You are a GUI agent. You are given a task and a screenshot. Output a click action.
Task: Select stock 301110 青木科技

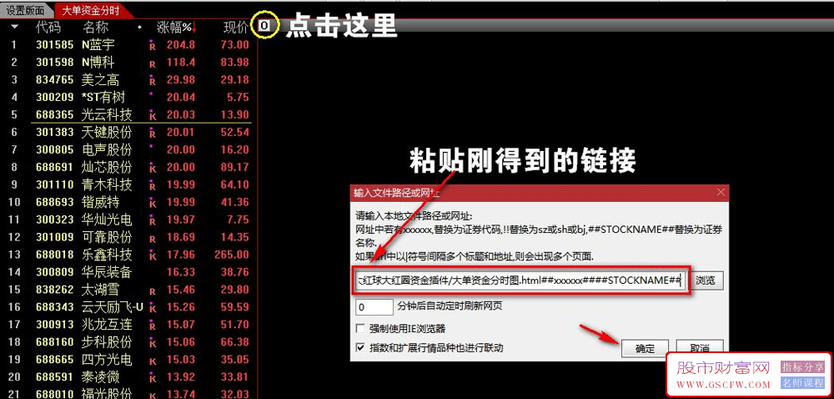[128, 185]
